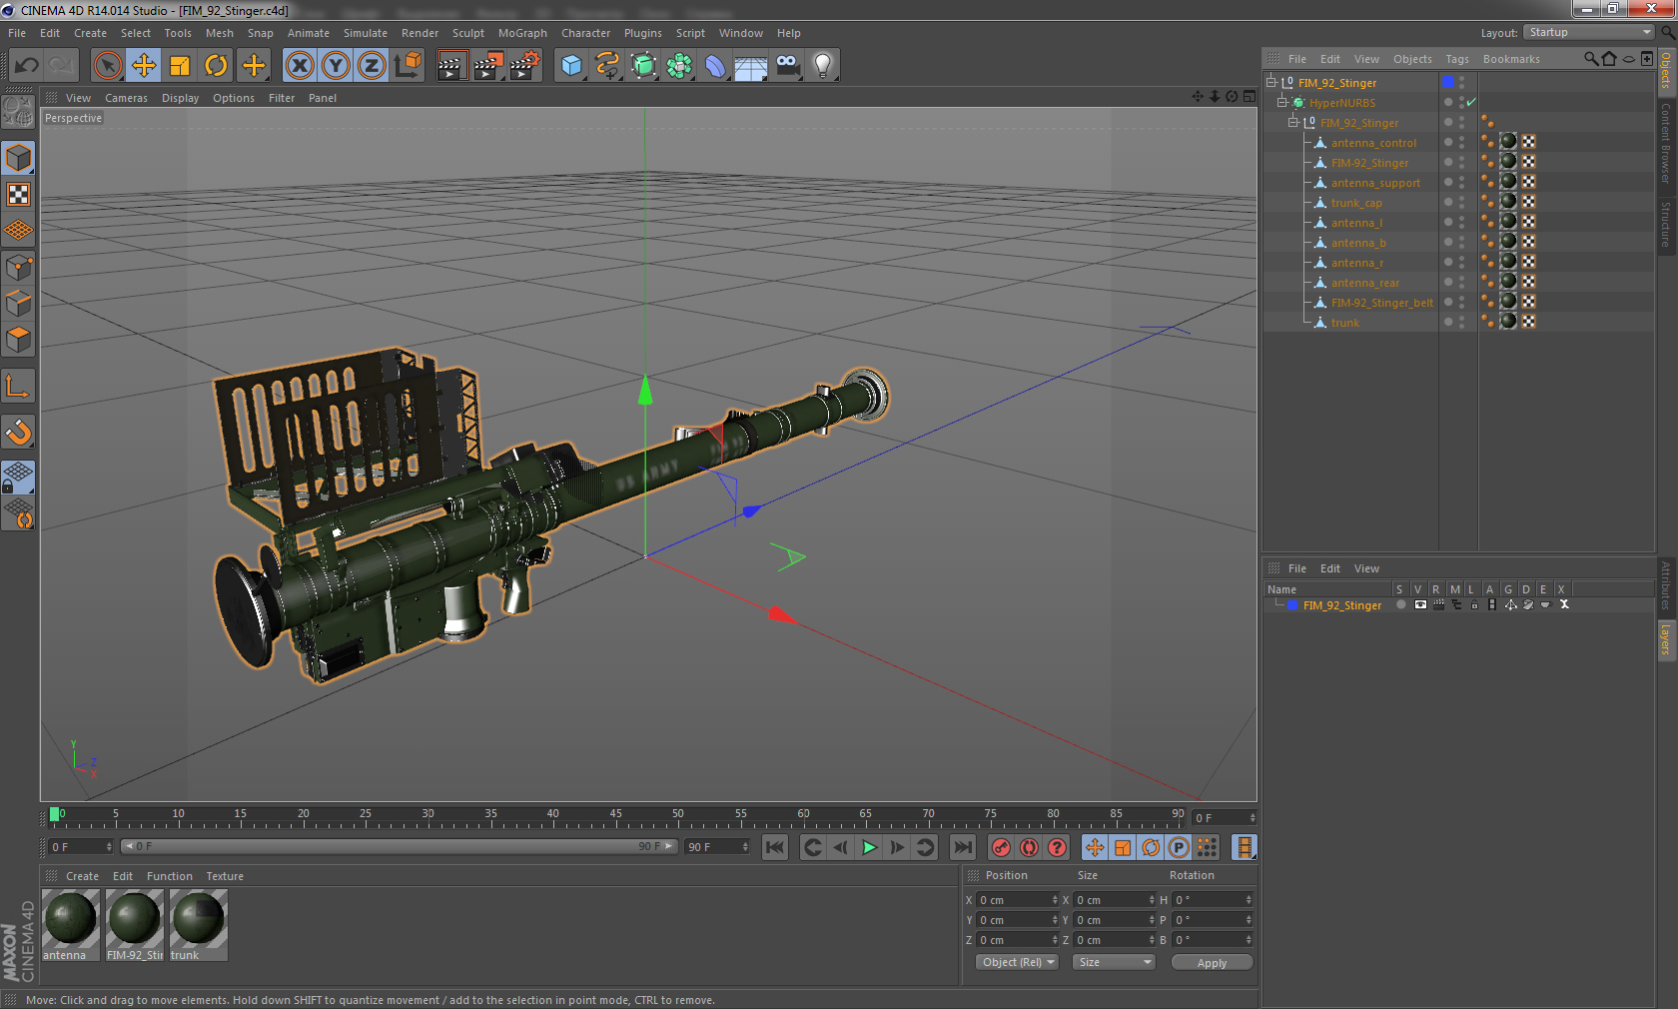Image resolution: width=1678 pixels, height=1009 pixels.
Task: Render to Picture Viewer
Action: (487, 66)
